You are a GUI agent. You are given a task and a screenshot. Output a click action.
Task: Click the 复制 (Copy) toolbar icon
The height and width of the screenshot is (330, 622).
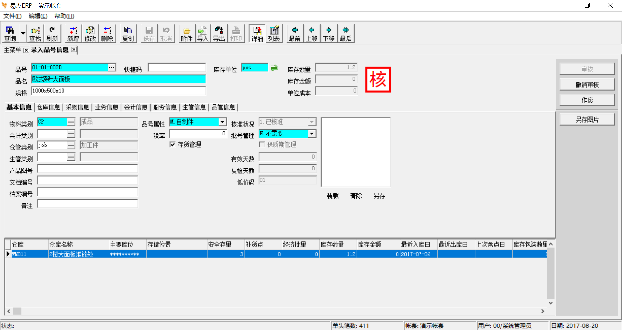click(128, 34)
